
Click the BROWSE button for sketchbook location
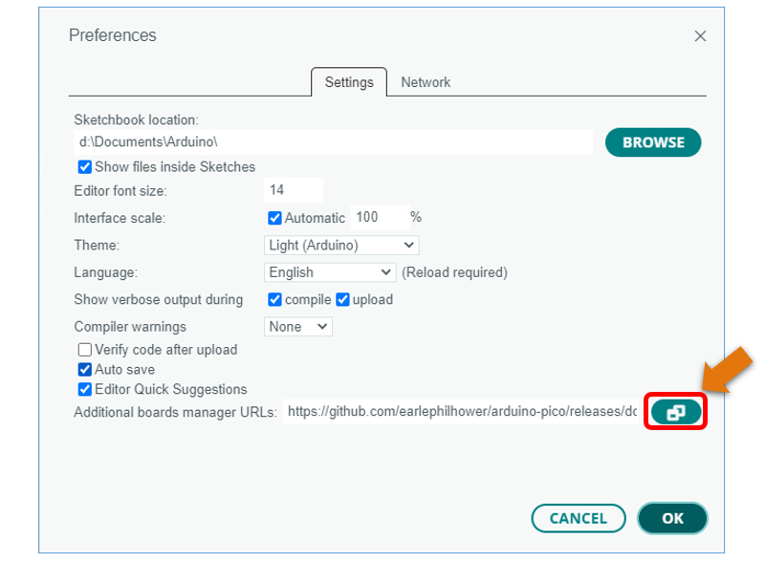(x=653, y=142)
